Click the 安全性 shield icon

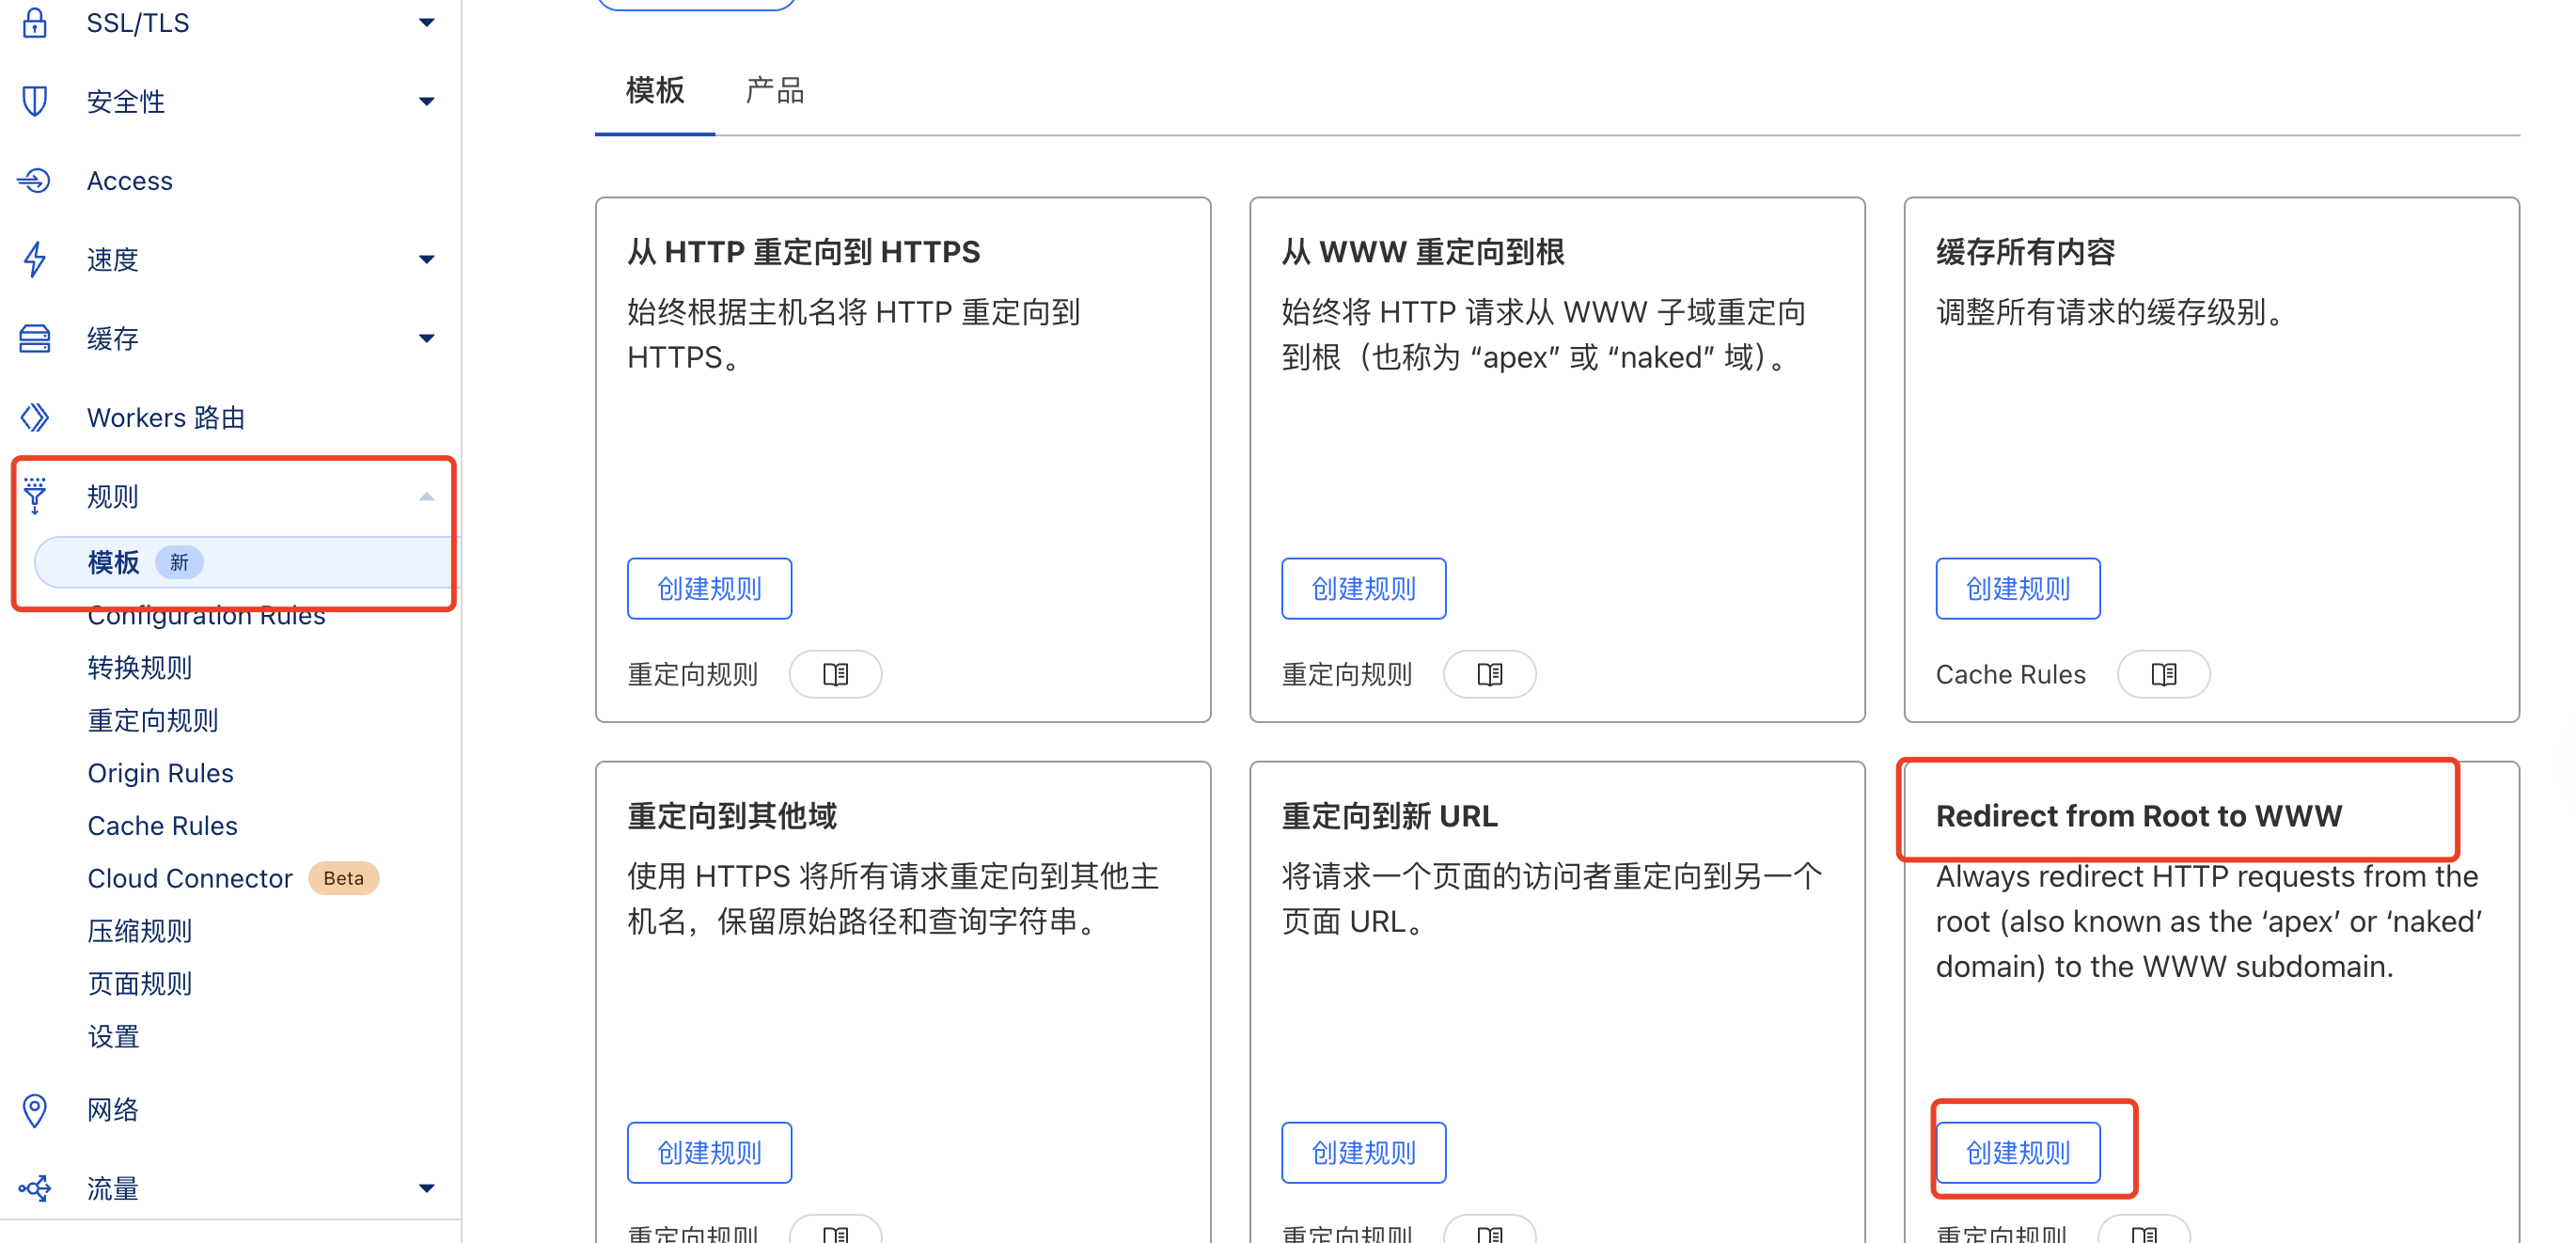tap(35, 101)
